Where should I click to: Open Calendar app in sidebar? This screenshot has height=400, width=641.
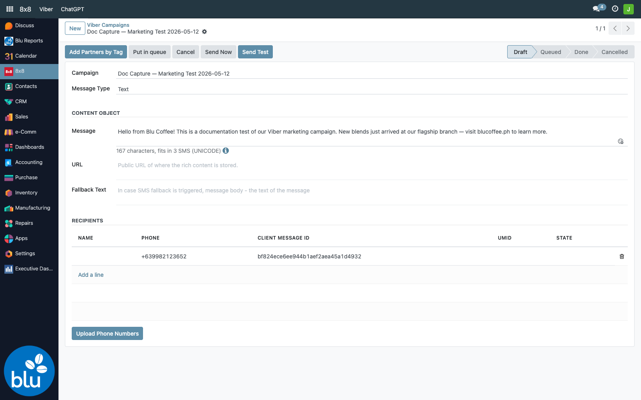[x=29, y=56]
